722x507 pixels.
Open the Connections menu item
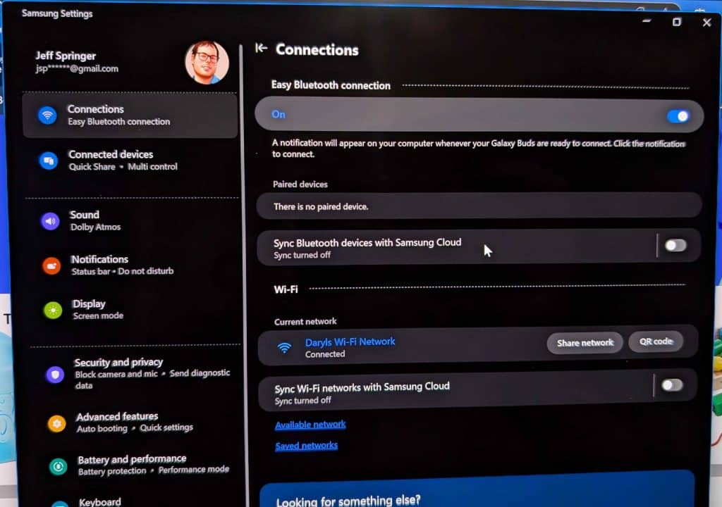click(x=130, y=115)
